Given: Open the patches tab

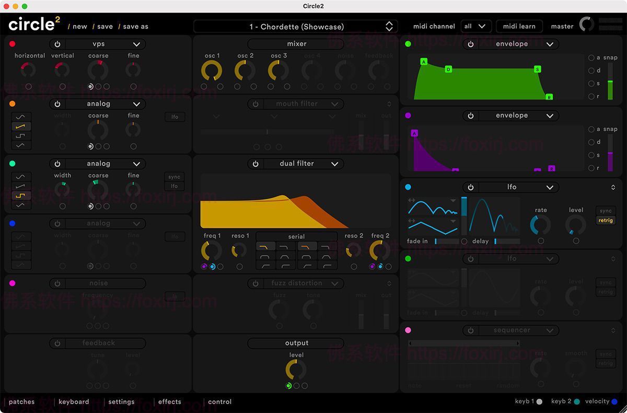Looking at the screenshot, I should [x=21, y=401].
